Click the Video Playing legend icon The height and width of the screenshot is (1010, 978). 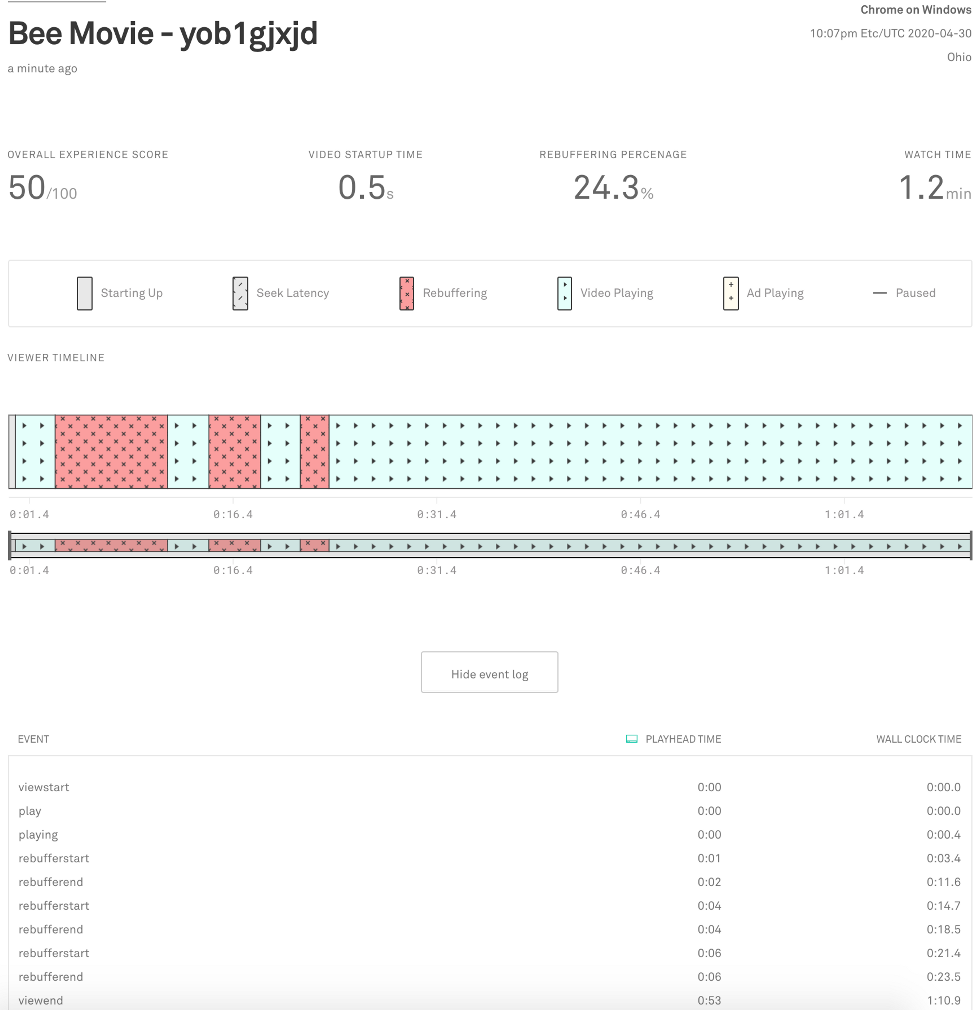[x=564, y=293]
